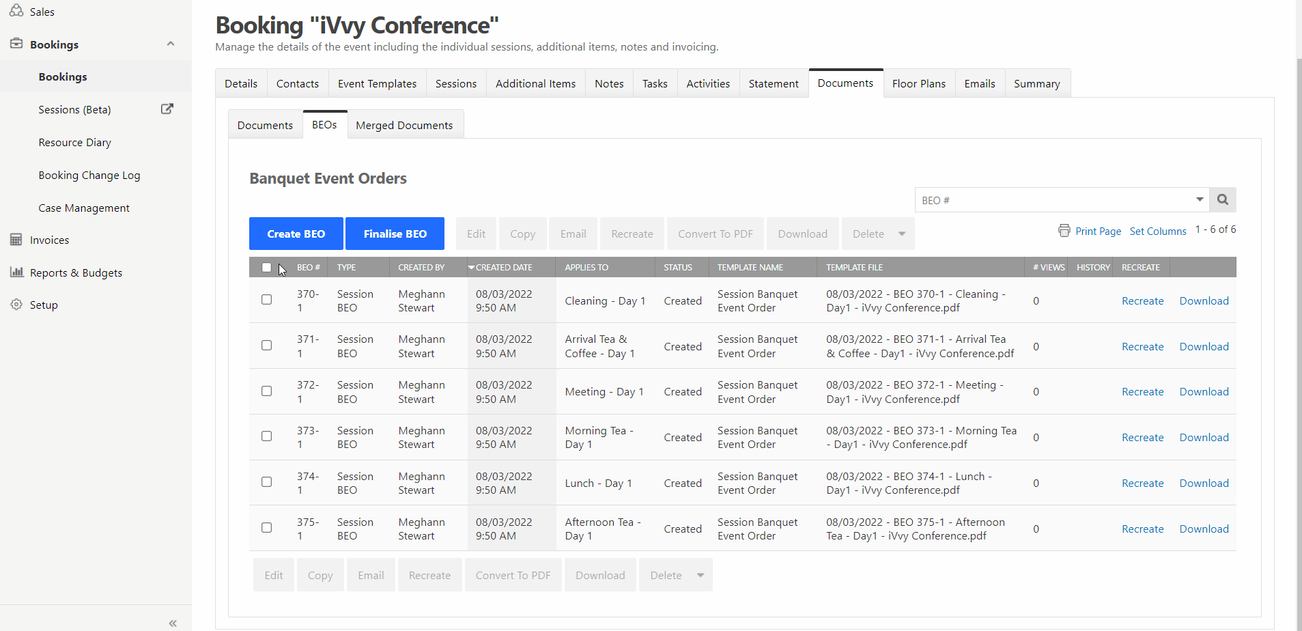Viewport: 1302px width, 631px height.
Task: Toggle the select-all checkbox in table header
Action: [x=266, y=268]
